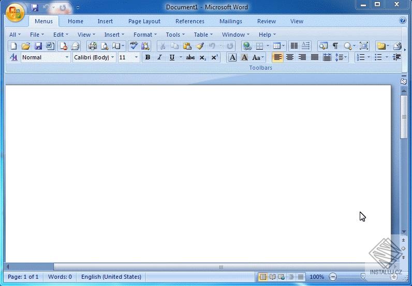Switch to Print Layout view in status bar
The height and width of the screenshot is (286, 412).
pos(263,277)
